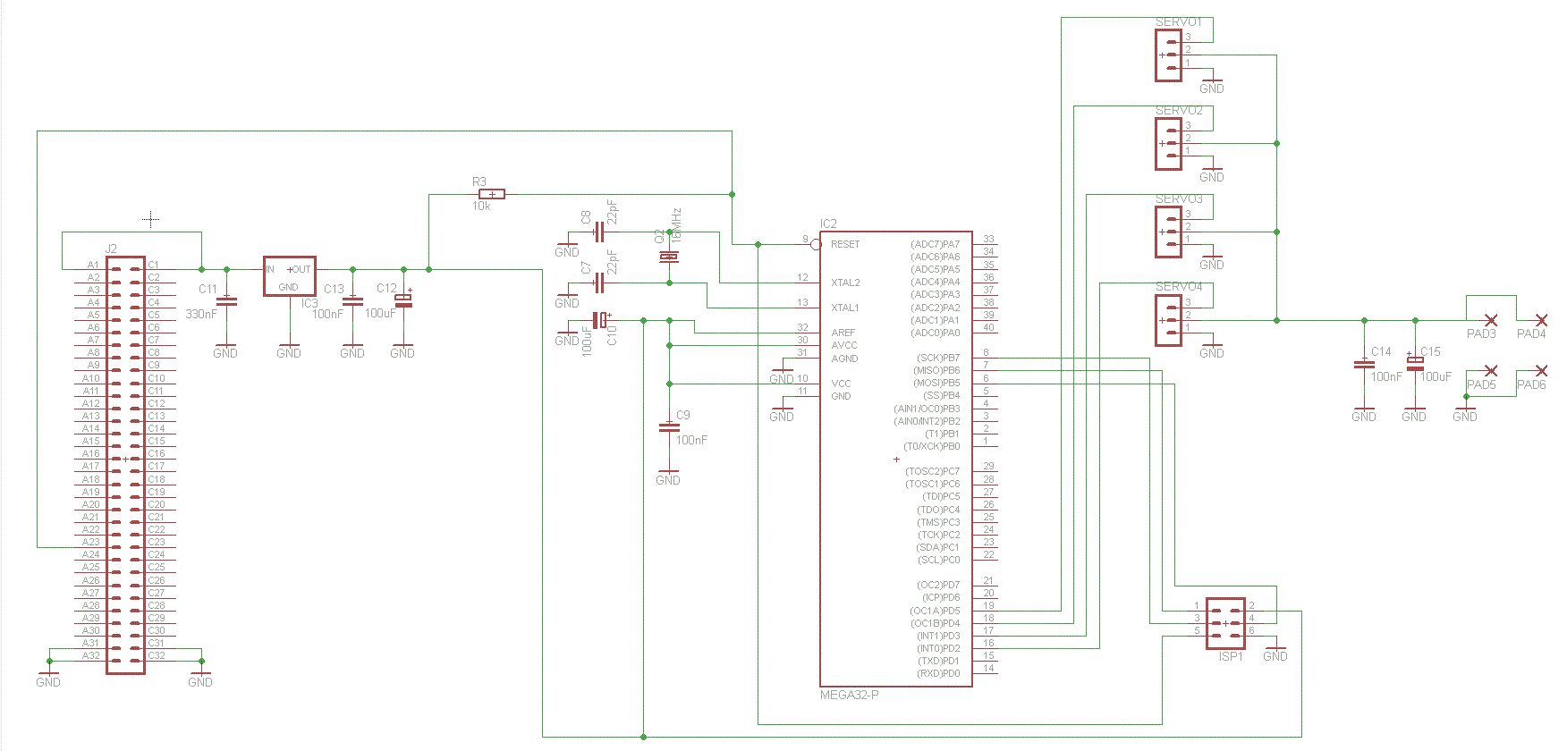
Task: Click the J2 name label
Action: pyautogui.click(x=111, y=249)
